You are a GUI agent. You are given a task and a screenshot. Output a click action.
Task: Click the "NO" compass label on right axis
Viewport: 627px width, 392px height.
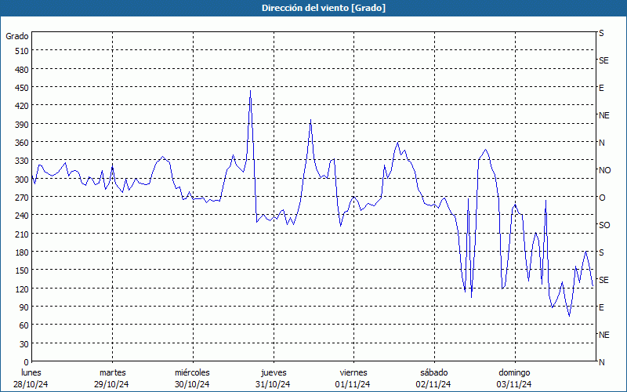tap(604, 170)
